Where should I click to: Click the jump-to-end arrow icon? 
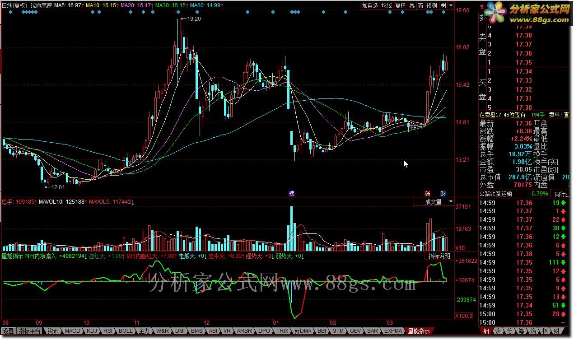coord(443,5)
